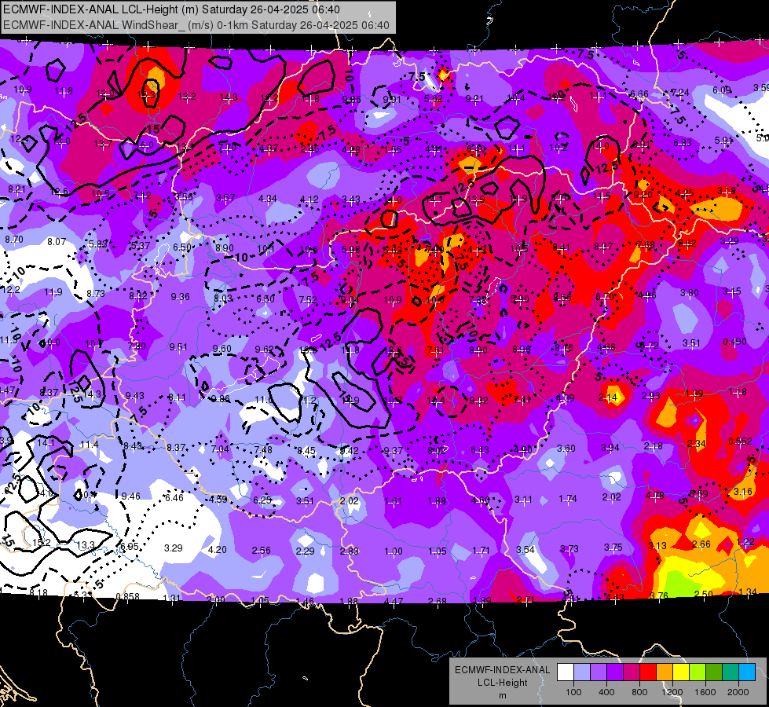769x707 pixels.
Task: Click the grid value 4.20
Action: [x=218, y=550]
